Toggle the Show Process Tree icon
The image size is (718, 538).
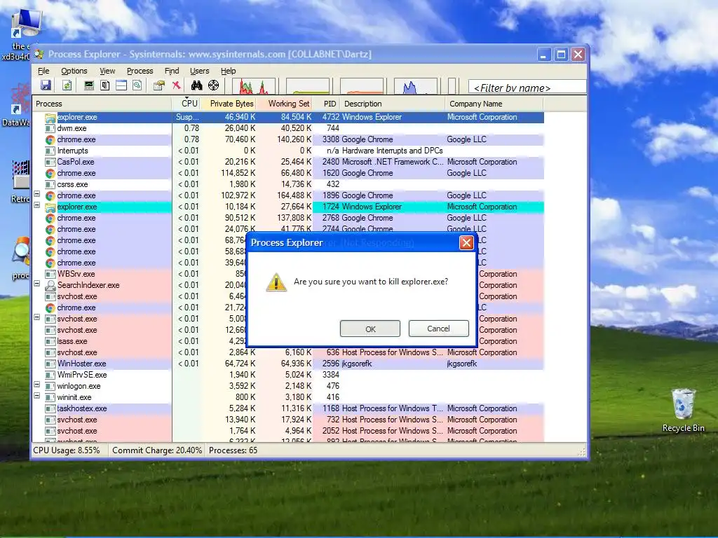point(105,85)
